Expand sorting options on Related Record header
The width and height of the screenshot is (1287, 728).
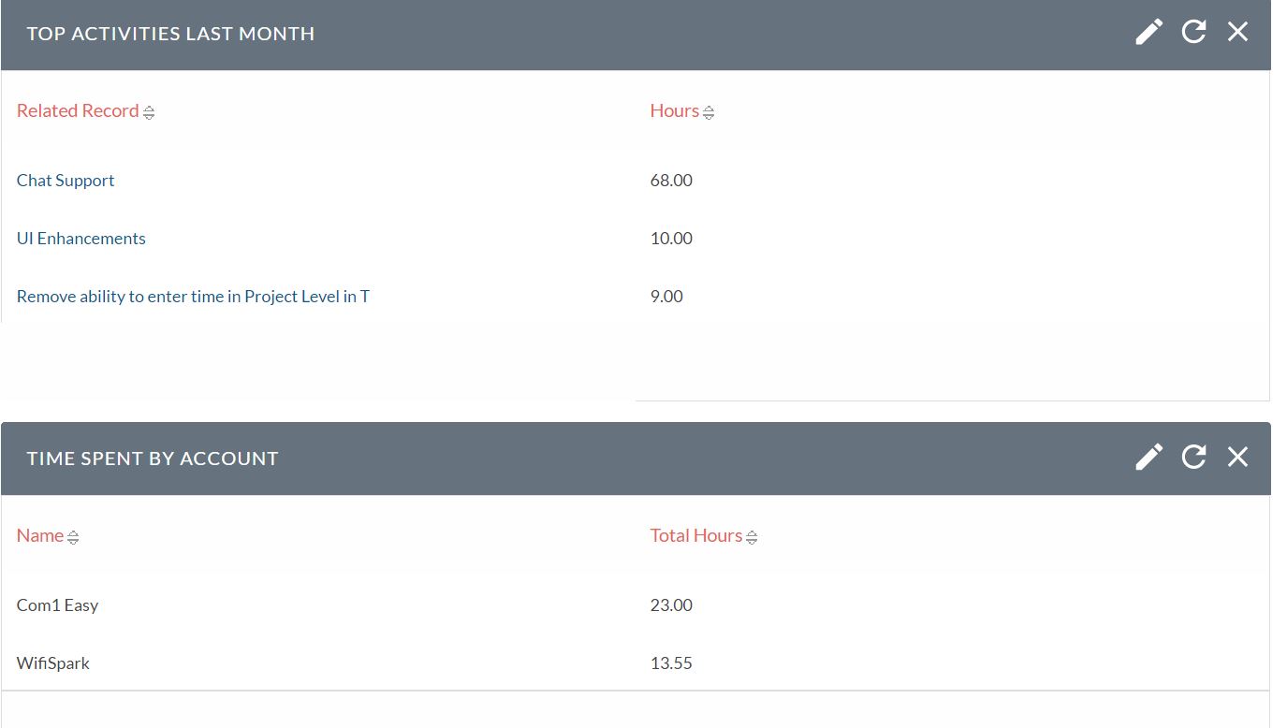tap(149, 110)
